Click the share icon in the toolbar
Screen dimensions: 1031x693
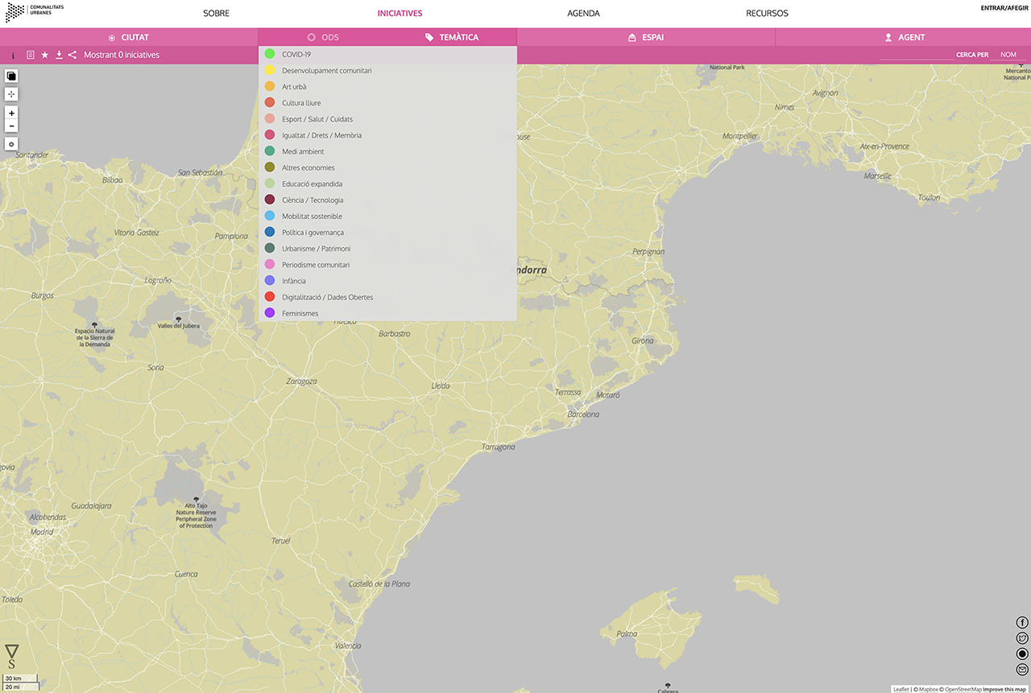[x=72, y=55]
